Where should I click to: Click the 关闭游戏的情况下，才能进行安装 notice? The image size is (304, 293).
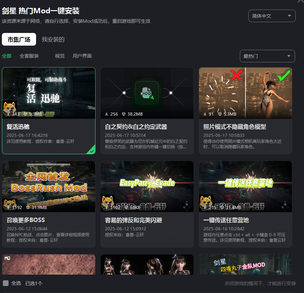(260, 283)
